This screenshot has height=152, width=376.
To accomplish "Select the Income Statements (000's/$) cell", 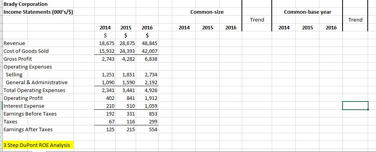I will coord(38,12).
